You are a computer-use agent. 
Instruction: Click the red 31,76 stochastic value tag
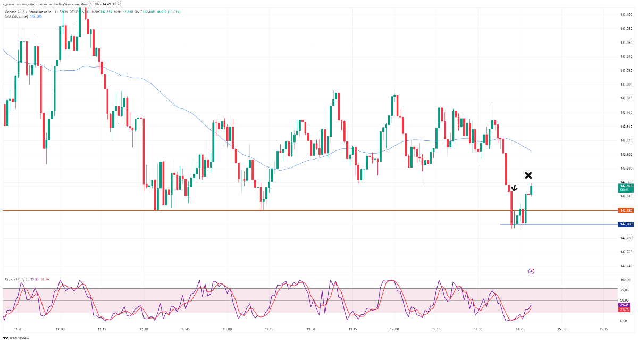[x=624, y=309]
